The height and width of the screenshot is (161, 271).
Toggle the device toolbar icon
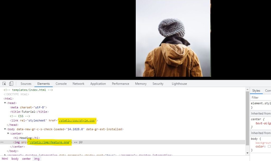click(11, 84)
